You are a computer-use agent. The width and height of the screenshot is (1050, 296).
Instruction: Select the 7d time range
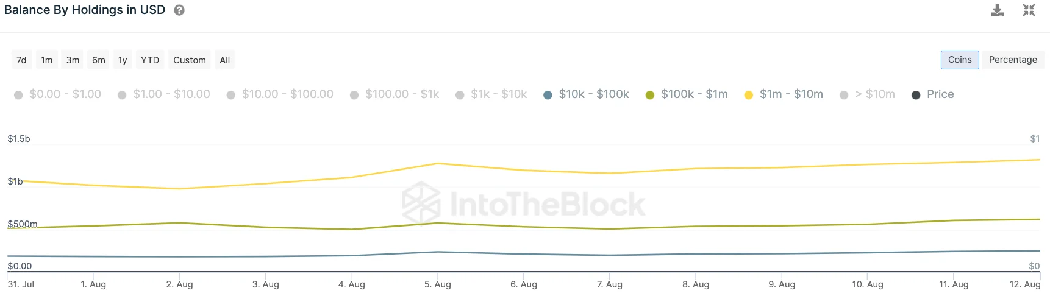click(x=21, y=60)
